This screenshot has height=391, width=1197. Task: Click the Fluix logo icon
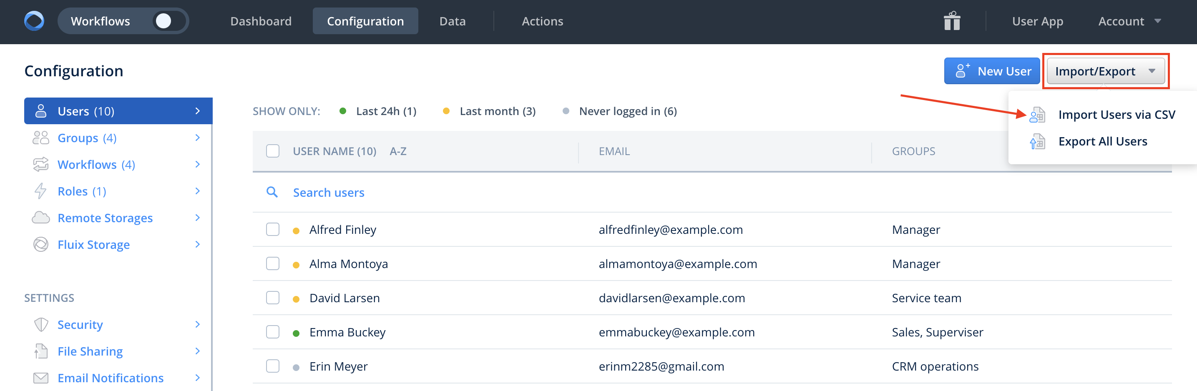tap(34, 21)
